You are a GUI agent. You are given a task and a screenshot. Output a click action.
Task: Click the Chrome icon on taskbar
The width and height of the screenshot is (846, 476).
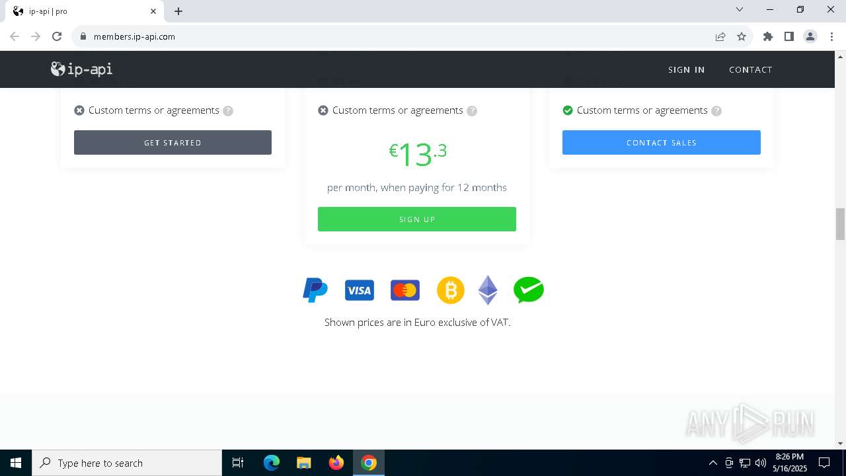(x=369, y=463)
